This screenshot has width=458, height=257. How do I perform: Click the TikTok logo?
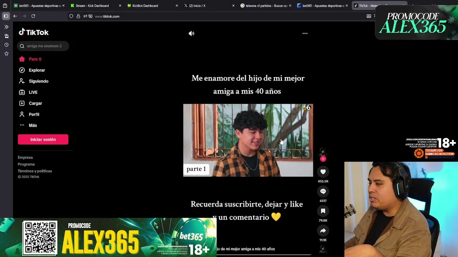click(x=34, y=32)
